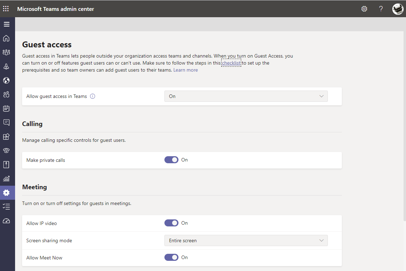Image resolution: width=406 pixels, height=271 pixels.
Task: Open Meetings via the calendar icon
Action: pos(6,108)
